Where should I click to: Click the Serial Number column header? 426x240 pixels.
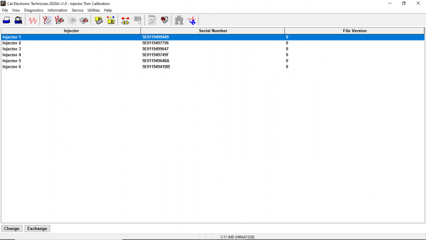tap(213, 31)
